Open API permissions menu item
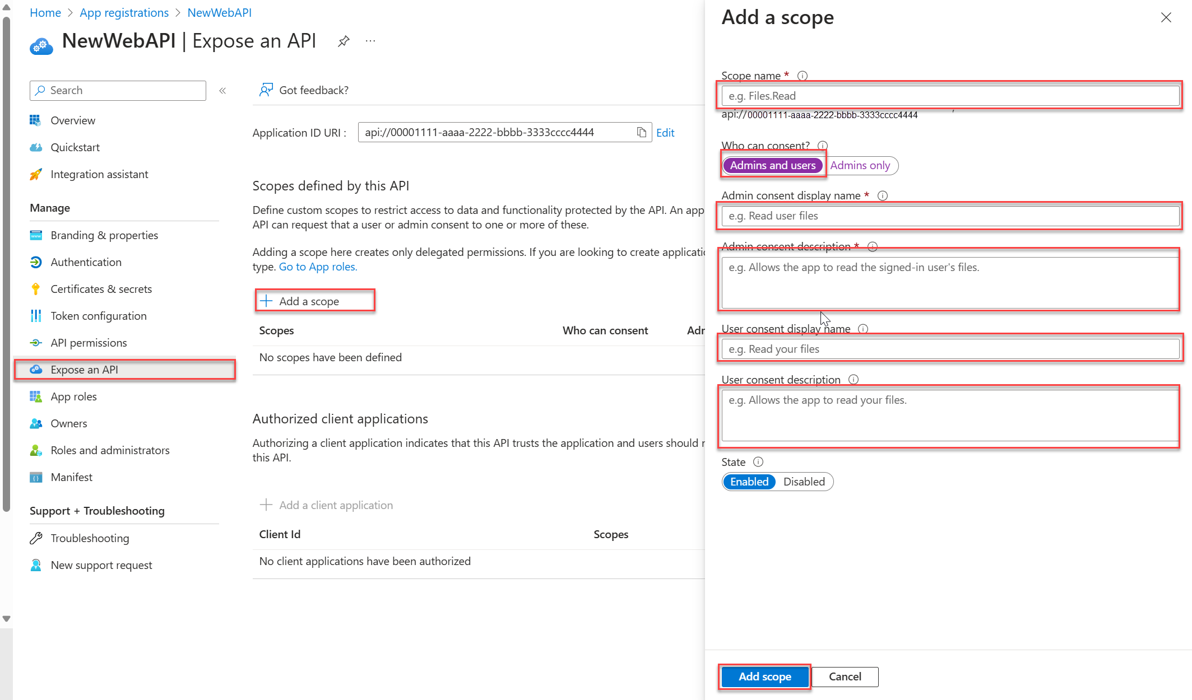This screenshot has height=700, width=1192. [x=89, y=343]
